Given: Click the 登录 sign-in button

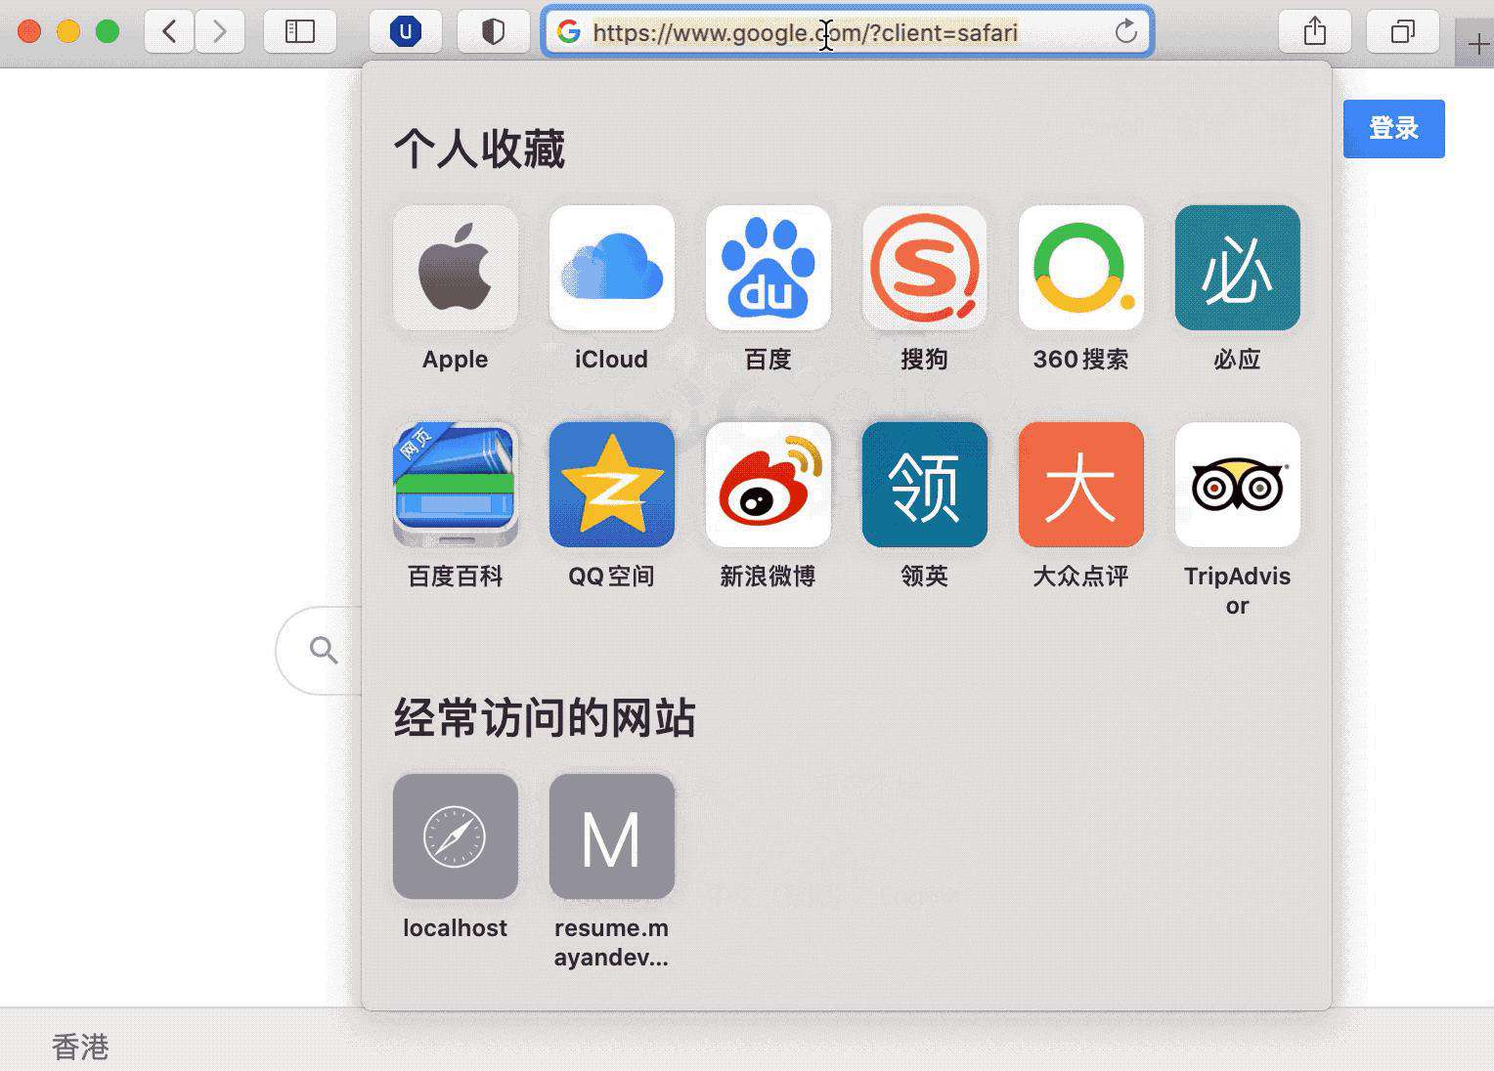Looking at the screenshot, I should [1393, 128].
